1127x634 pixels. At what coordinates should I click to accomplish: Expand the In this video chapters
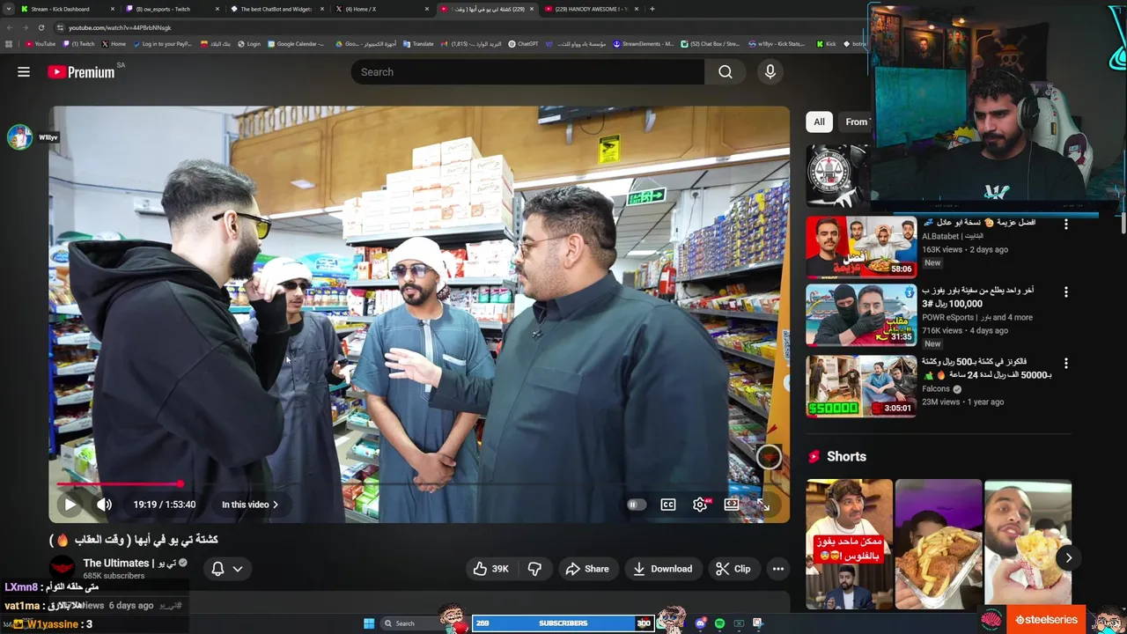pos(249,505)
